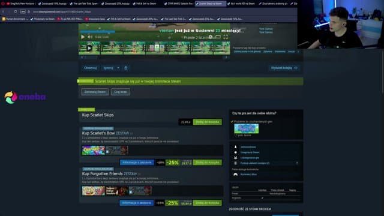Click the Steam achievements icon
Viewport: 384px width, 216px height.
236,152
